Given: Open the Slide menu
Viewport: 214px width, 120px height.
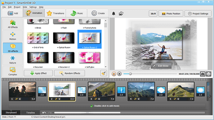Looking at the screenshot, I should click(25, 7).
